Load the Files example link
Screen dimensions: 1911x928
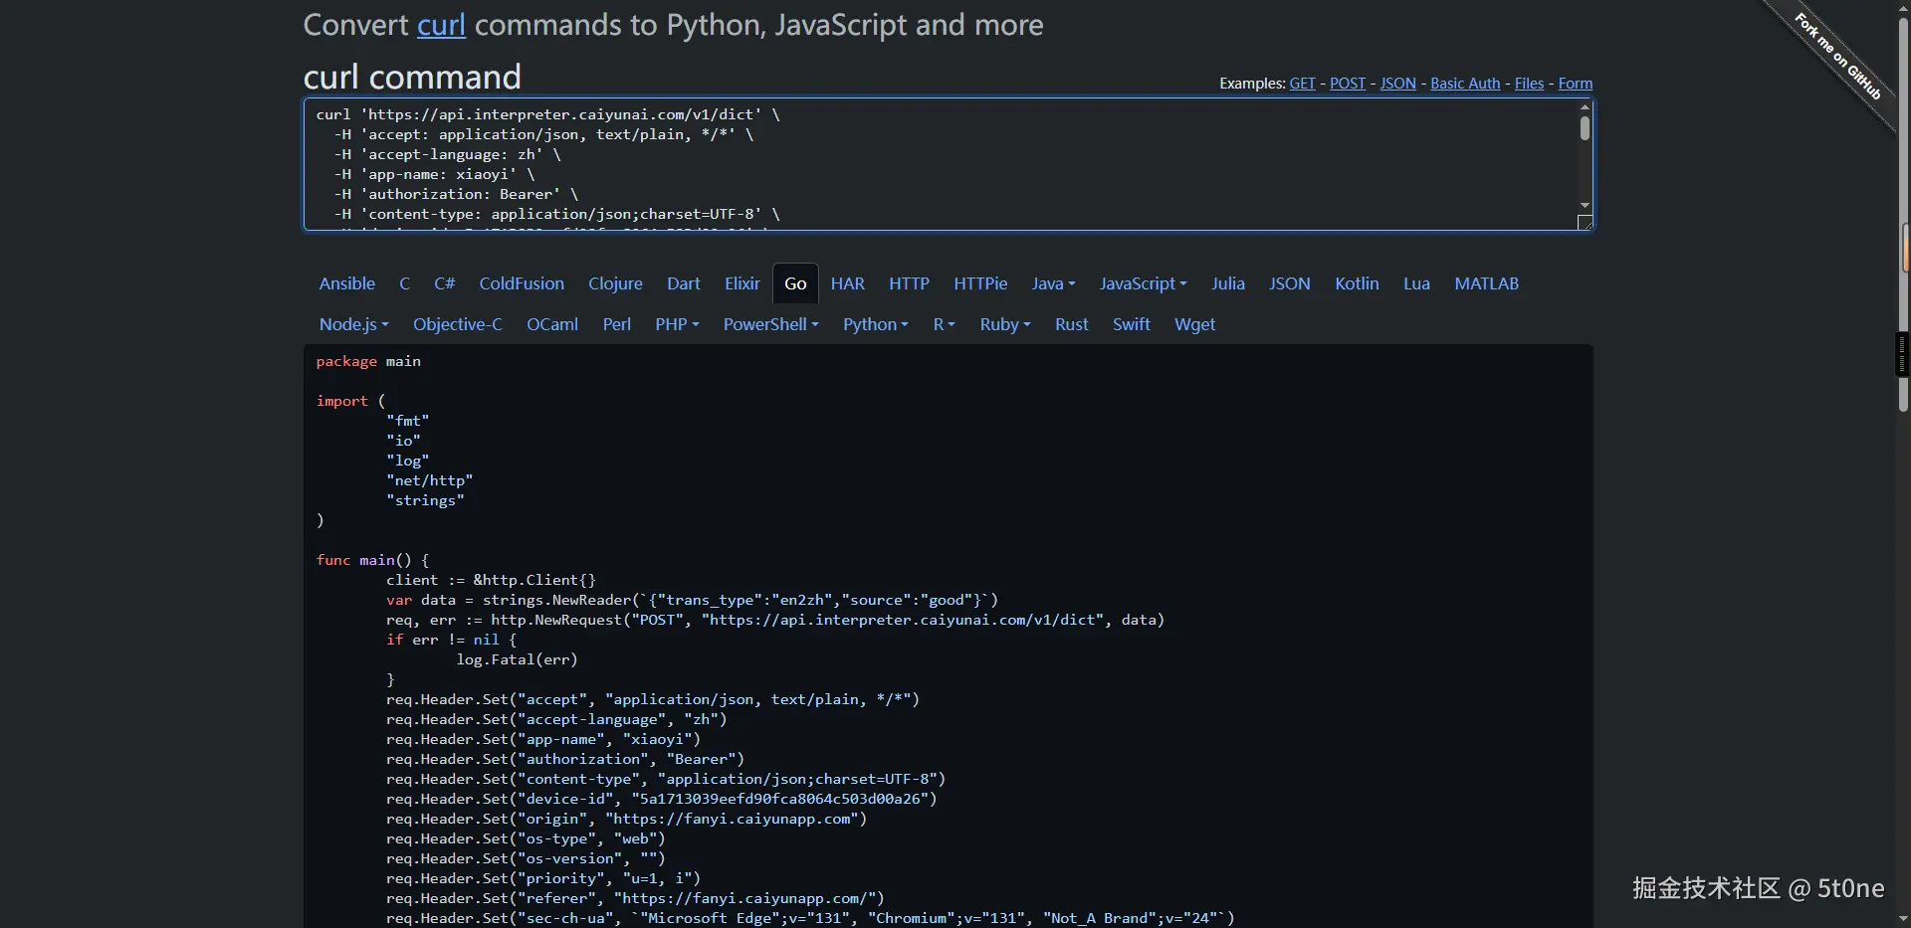1529,84
